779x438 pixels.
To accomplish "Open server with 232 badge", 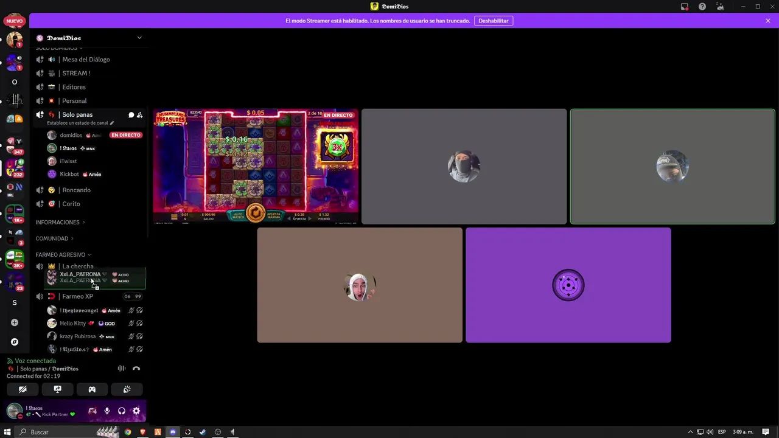I will point(15,167).
